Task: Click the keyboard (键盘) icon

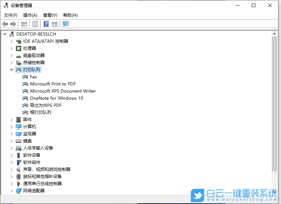Action: [19, 141]
